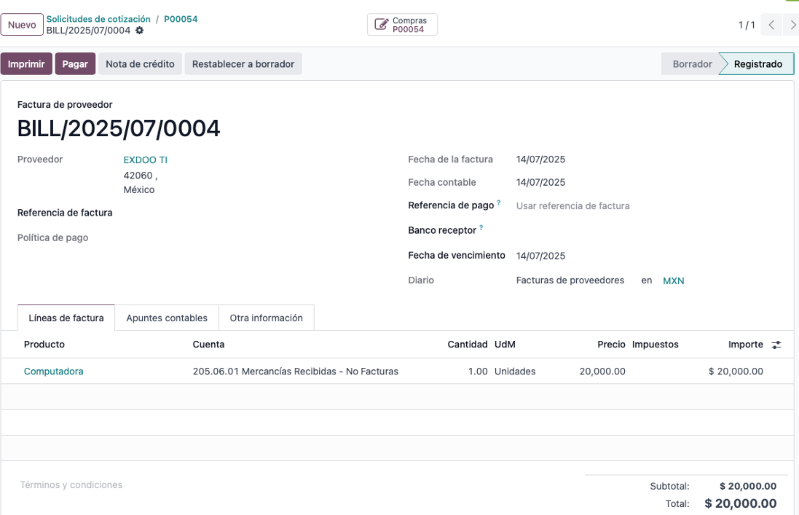Select the Registrado status stage
Viewport: 799px width, 515px height.
pyautogui.click(x=757, y=63)
